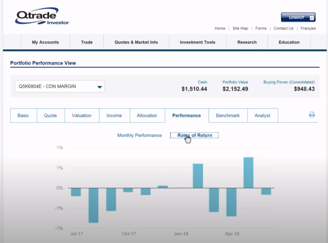Image resolution: width=328 pixels, height=243 pixels.
Task: Select the Rates of Return view
Action: [195, 135]
